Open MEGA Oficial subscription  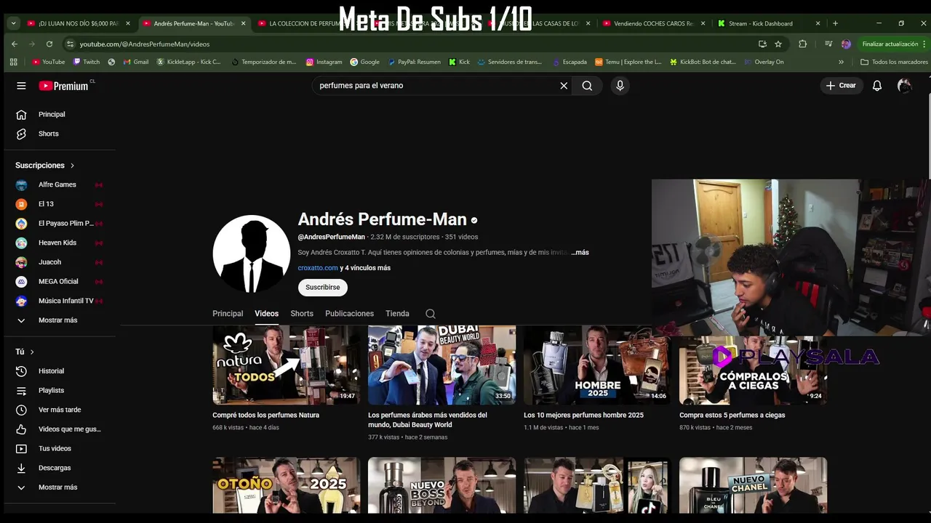[60, 281]
